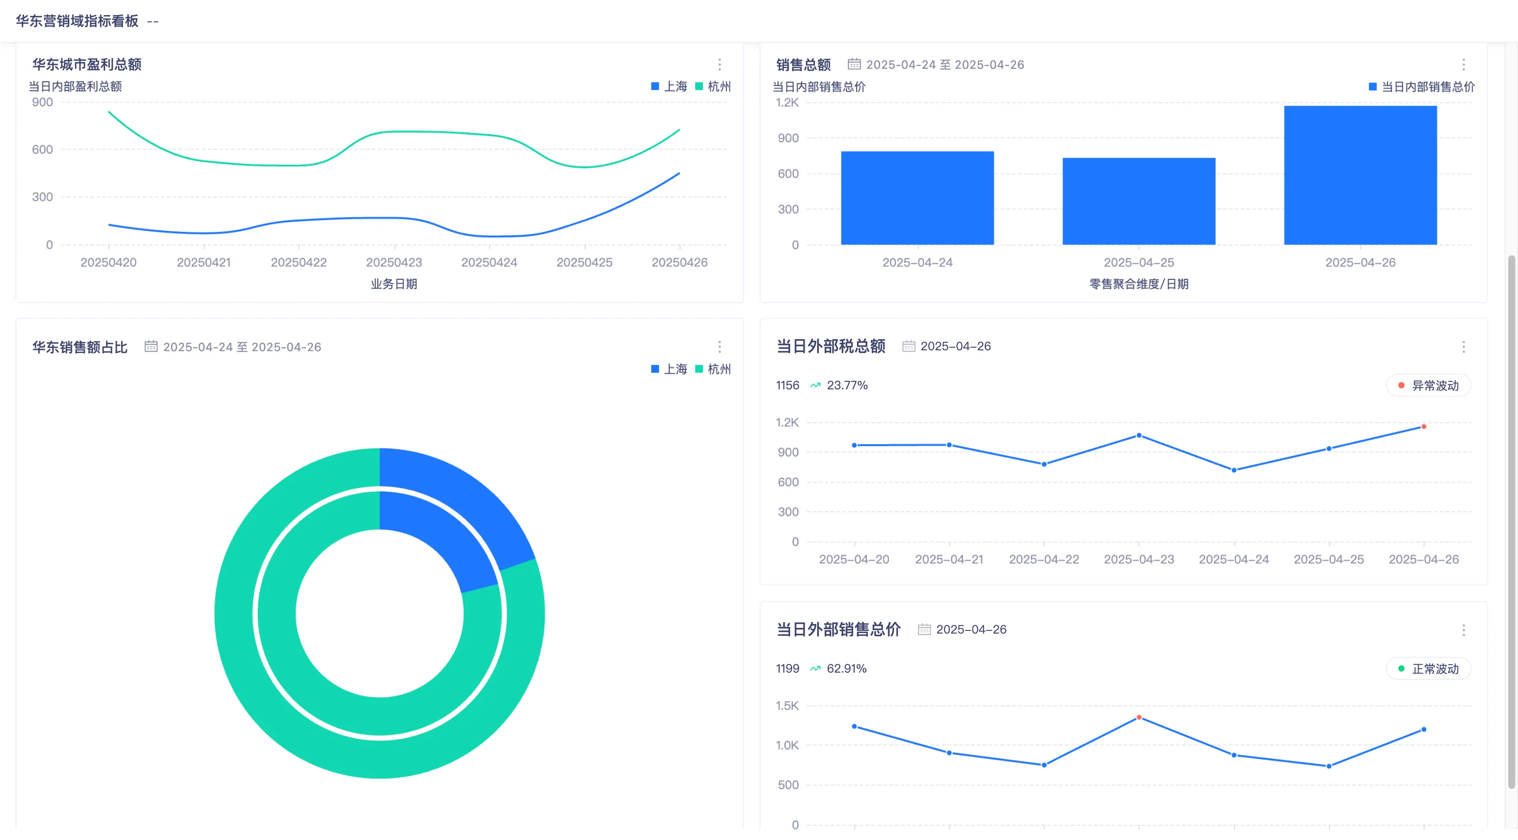Click the 异常波动 status badge

[1428, 385]
